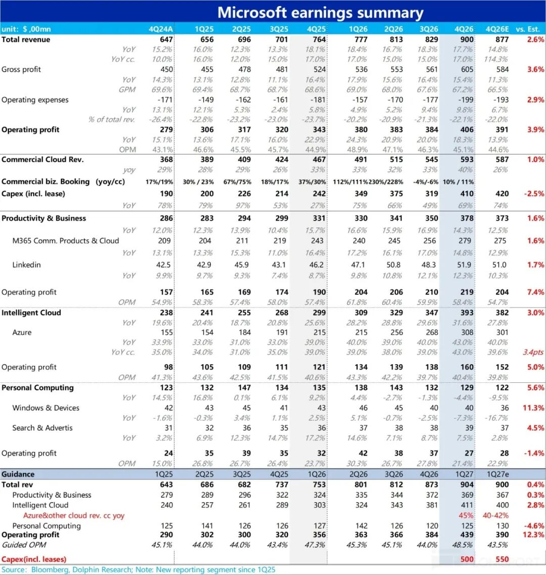Select the red 45% Azure guidance value

tap(466, 516)
